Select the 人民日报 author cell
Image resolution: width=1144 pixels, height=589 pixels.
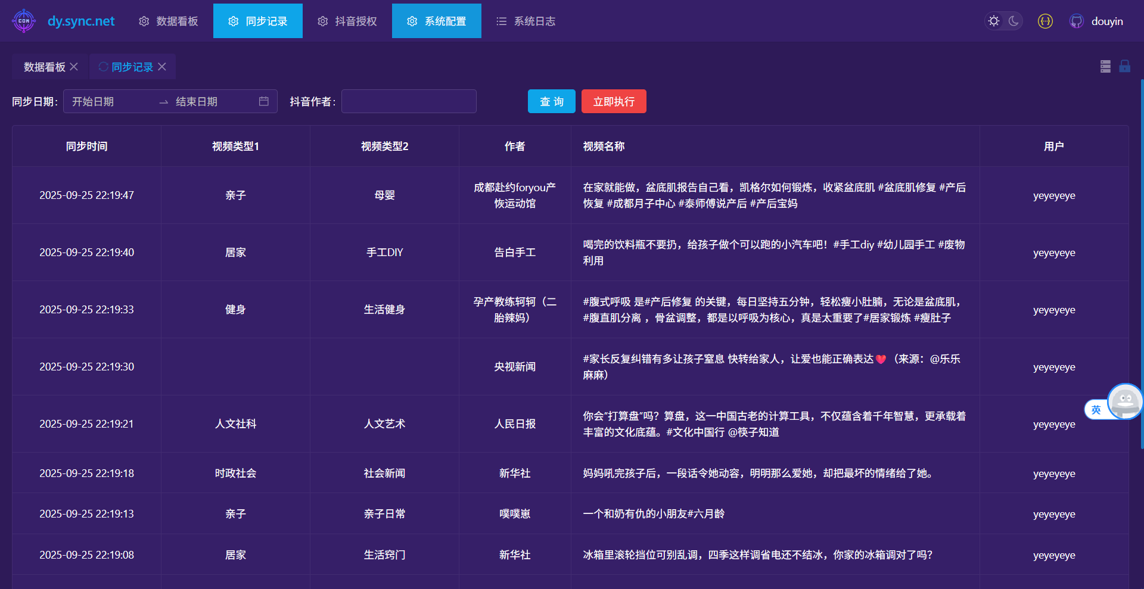pos(515,424)
